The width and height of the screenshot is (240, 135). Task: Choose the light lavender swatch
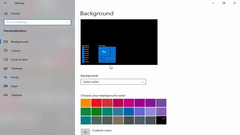tap(150, 112)
